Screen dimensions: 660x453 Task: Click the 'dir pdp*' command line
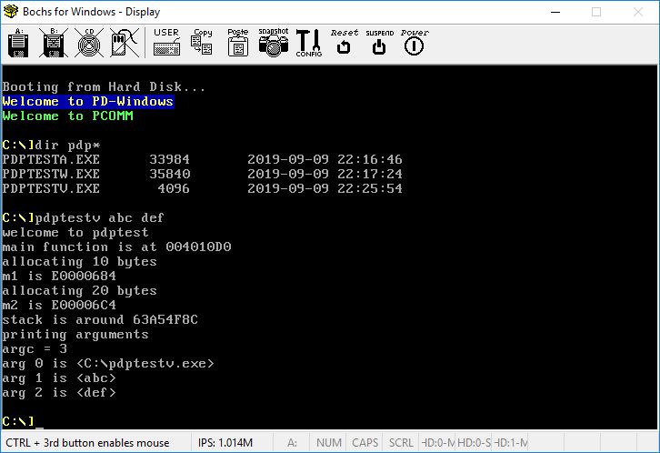pos(51,146)
